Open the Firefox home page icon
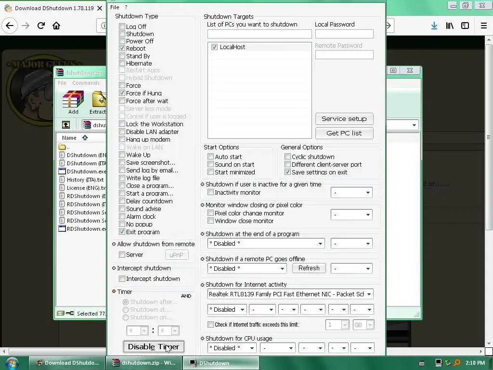Screen dimensions: 493x370 (x=56, y=26)
